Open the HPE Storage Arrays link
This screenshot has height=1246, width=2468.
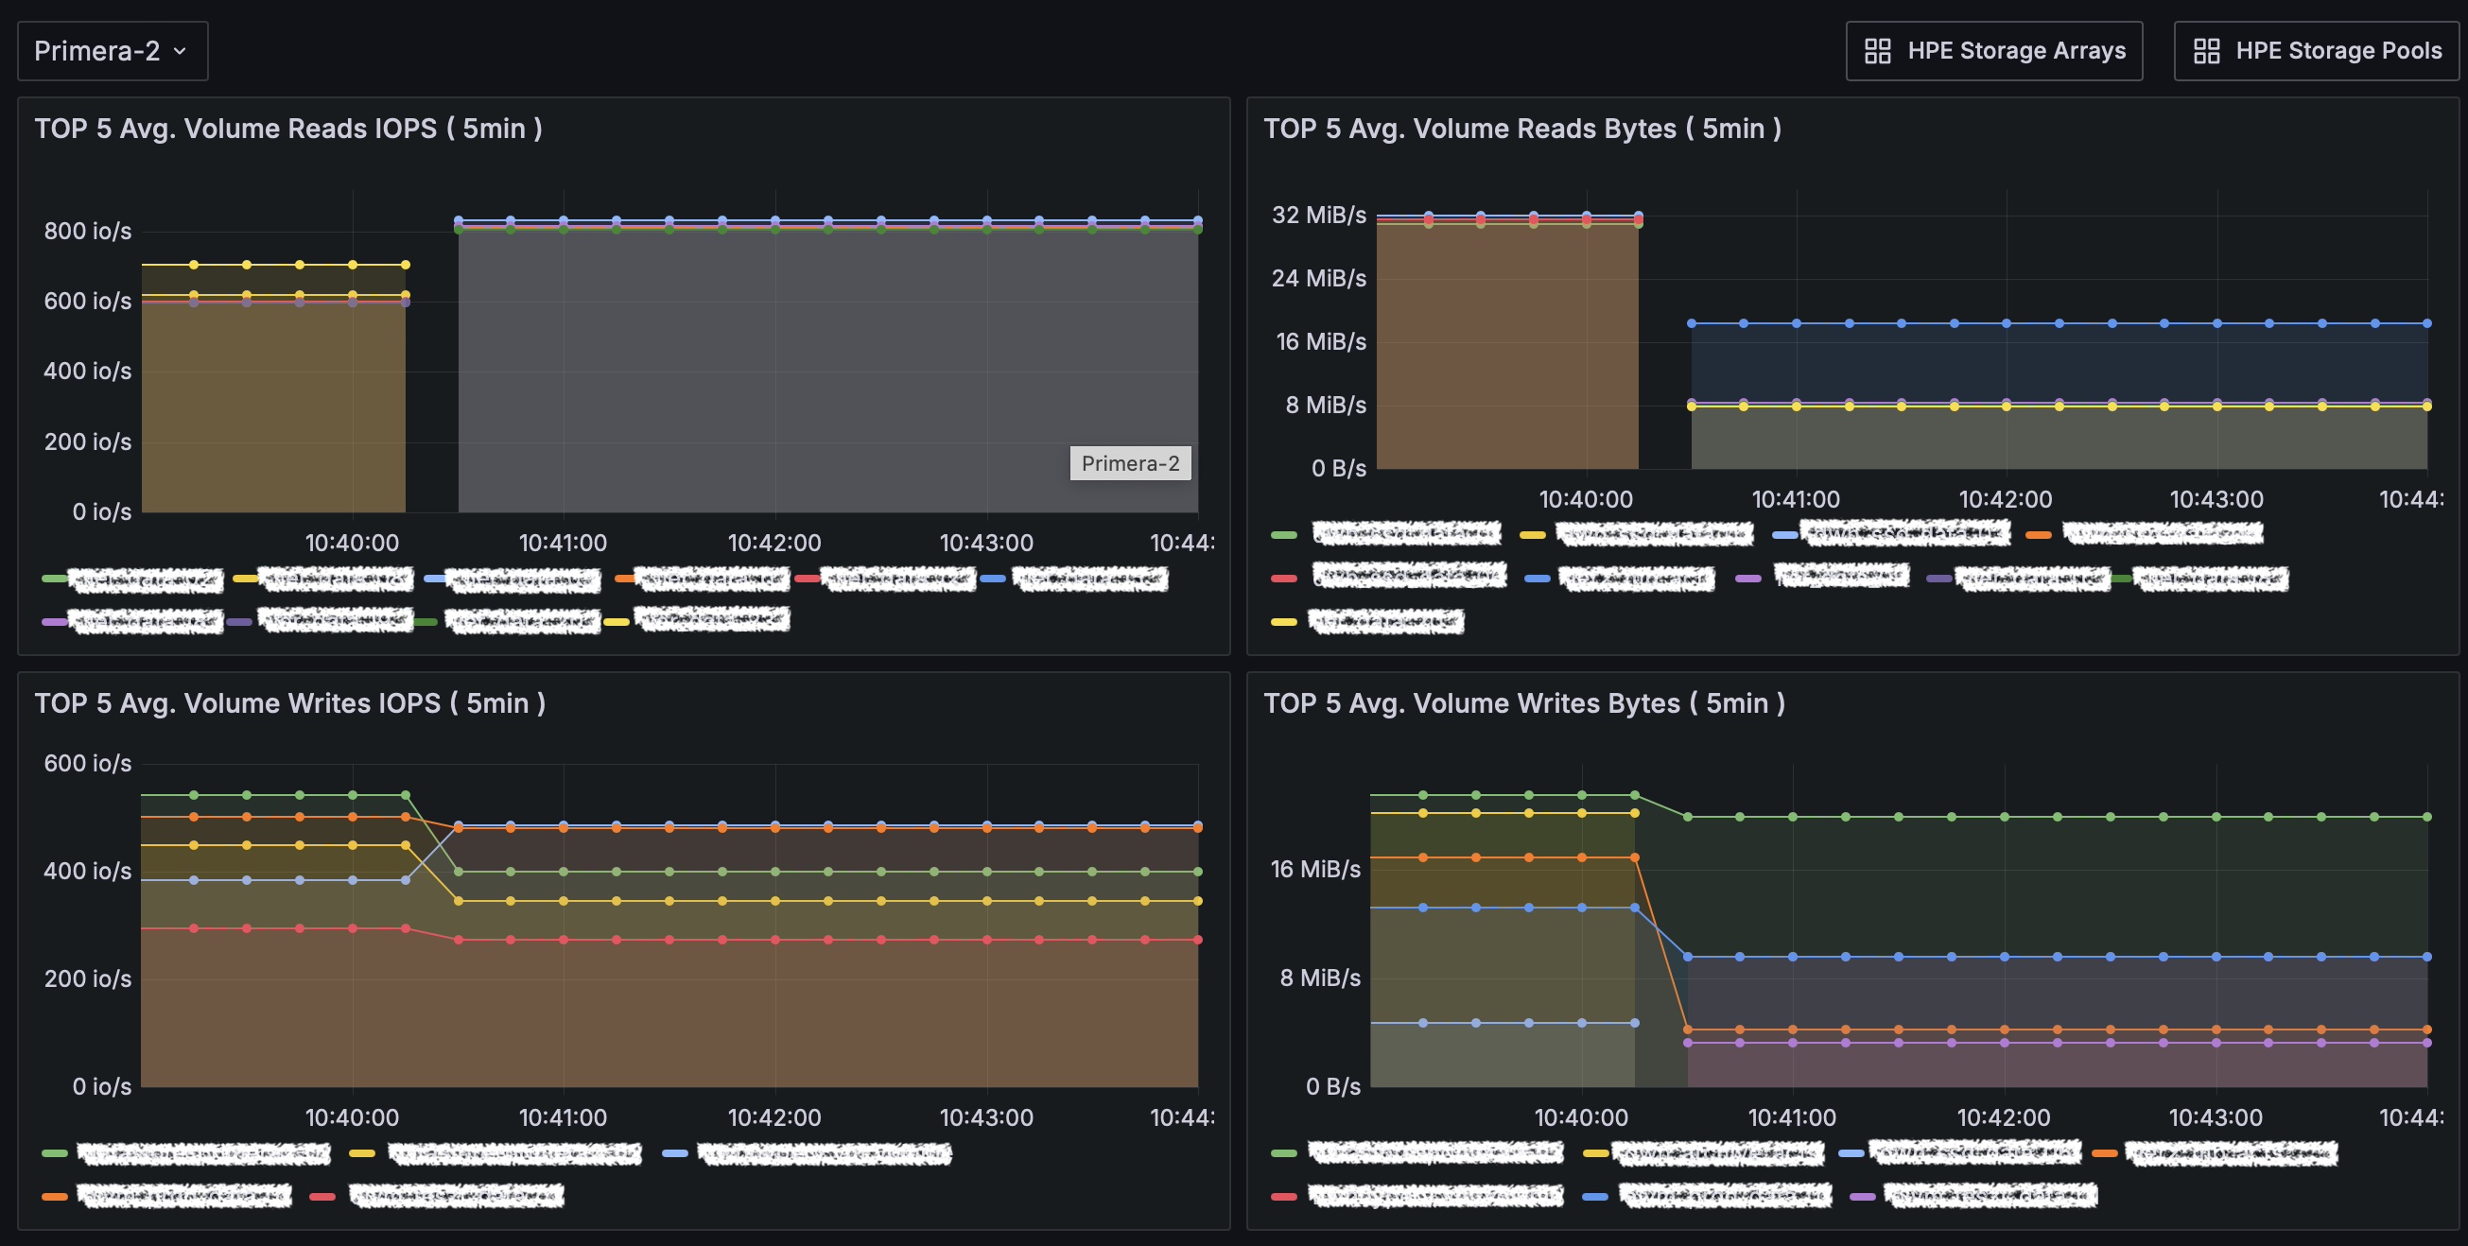click(x=1993, y=51)
